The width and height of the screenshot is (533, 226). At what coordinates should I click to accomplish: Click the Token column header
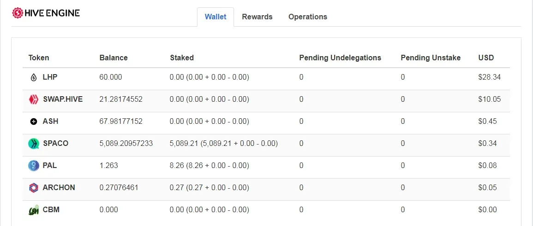coord(39,58)
